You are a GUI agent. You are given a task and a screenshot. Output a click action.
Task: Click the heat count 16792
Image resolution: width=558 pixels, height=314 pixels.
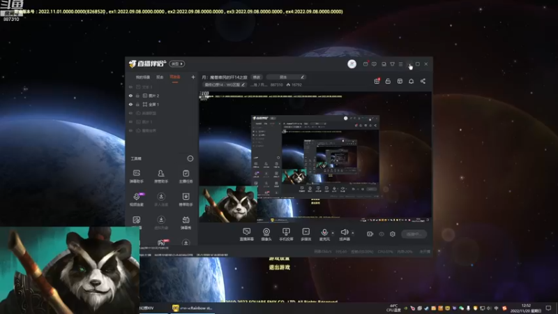(x=294, y=84)
